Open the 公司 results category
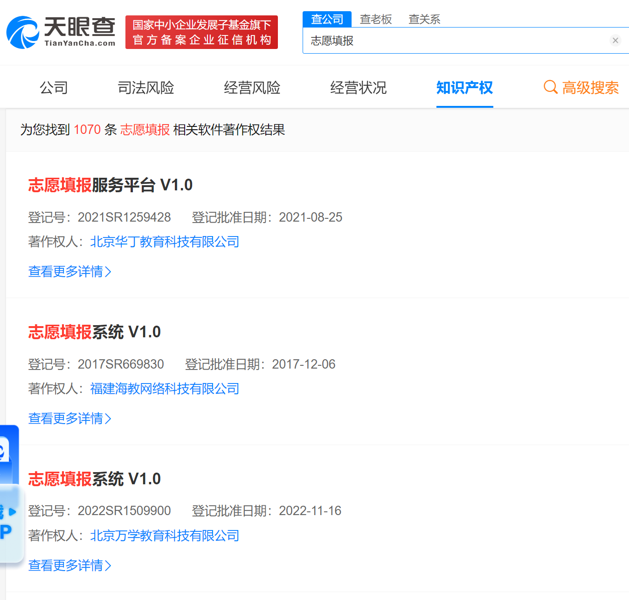This screenshot has height=600, width=629. pos(54,88)
